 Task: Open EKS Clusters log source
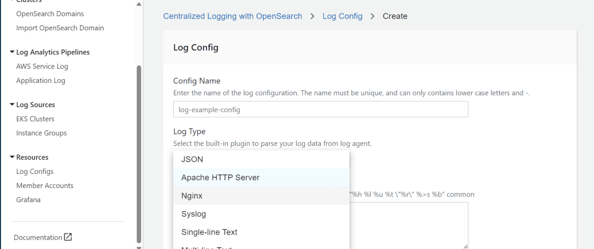[x=35, y=119]
